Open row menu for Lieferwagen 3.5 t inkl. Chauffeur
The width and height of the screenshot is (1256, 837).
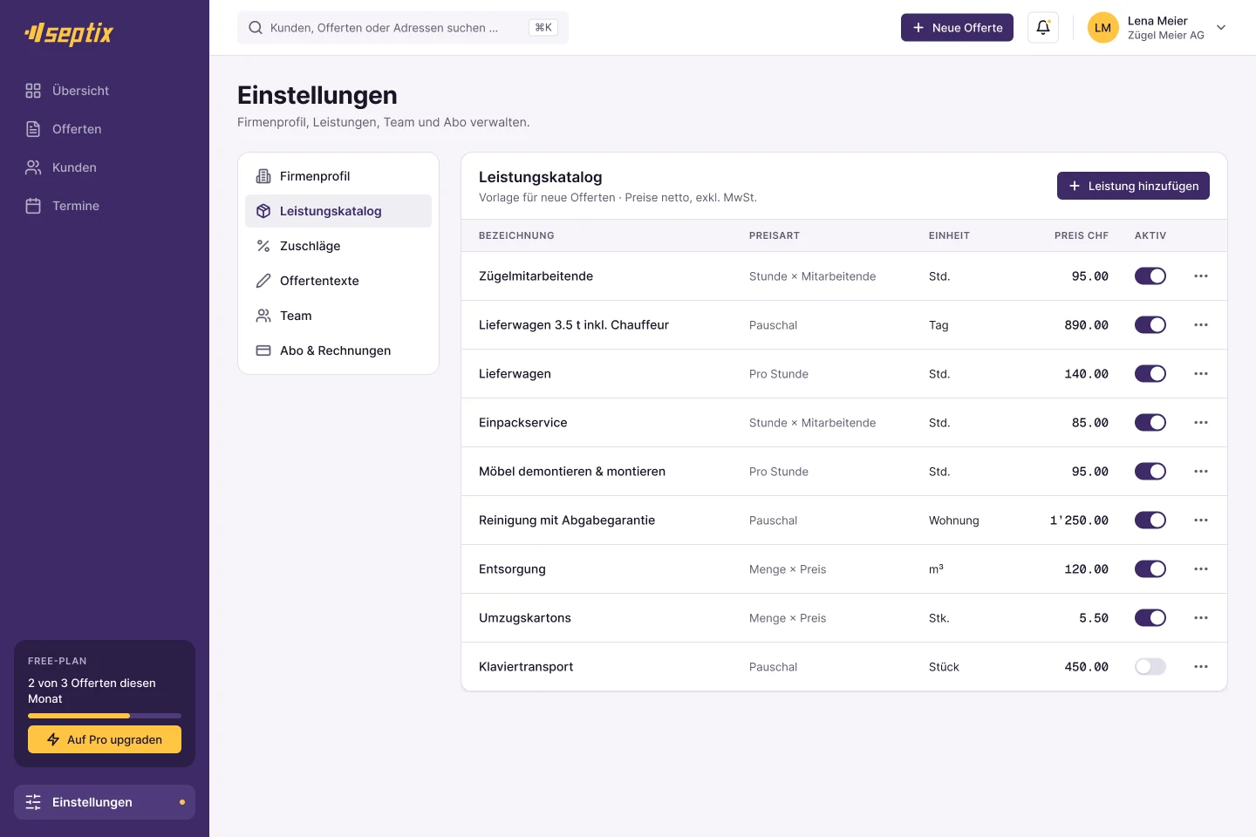pos(1201,325)
